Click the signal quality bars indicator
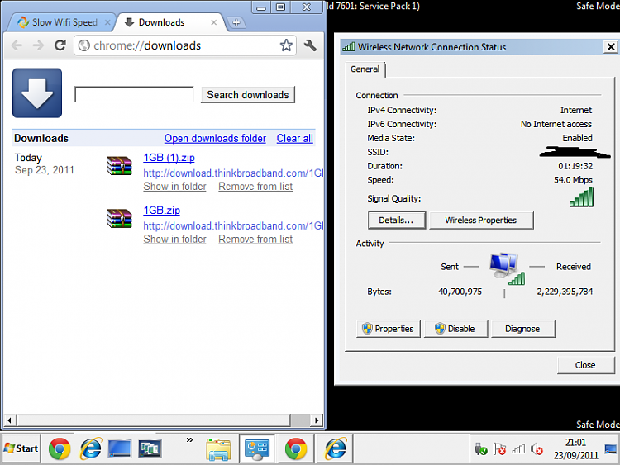The image size is (620, 465). pyautogui.click(x=582, y=197)
